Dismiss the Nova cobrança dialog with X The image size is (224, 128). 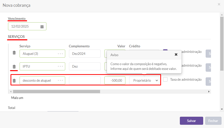point(219,4)
